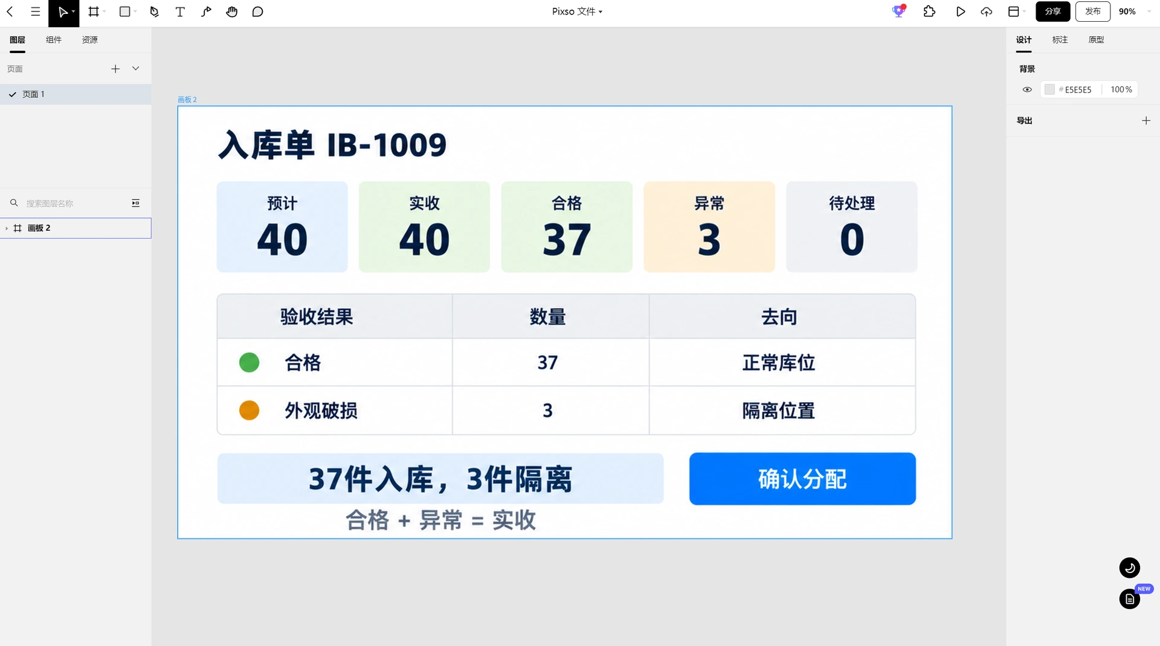1160x646 pixels.
Task: Click the background color swatch E5E5E5
Action: click(x=1049, y=89)
